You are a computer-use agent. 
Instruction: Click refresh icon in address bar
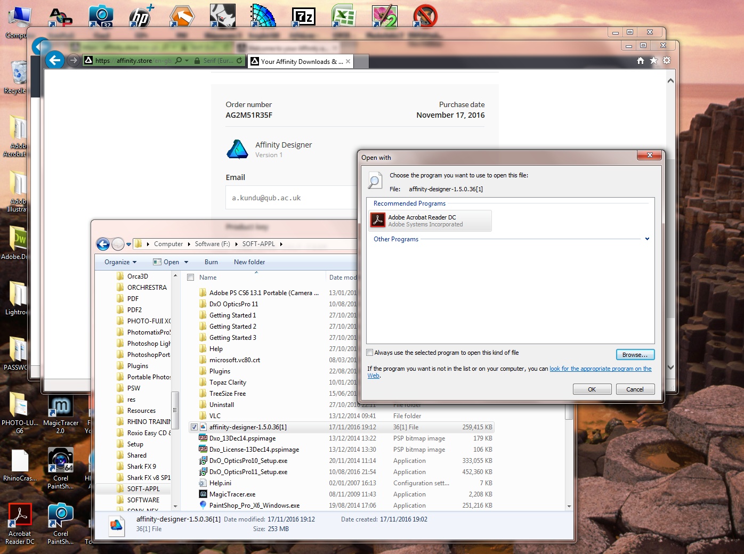(x=239, y=61)
